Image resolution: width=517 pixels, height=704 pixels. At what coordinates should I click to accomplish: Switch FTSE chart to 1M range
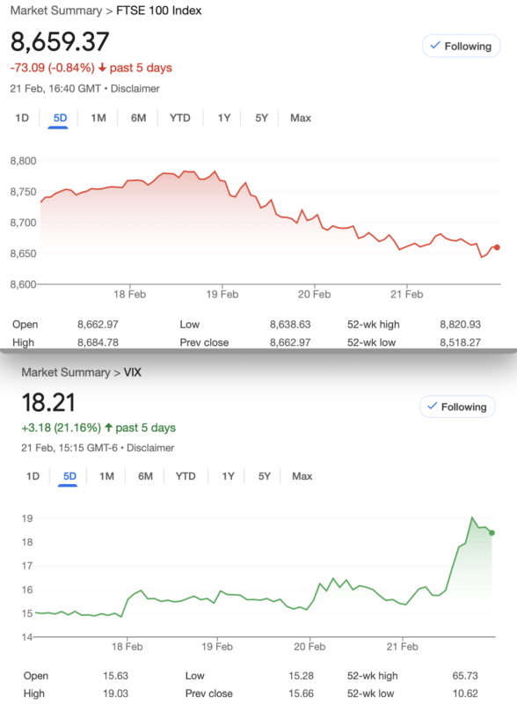pos(98,118)
